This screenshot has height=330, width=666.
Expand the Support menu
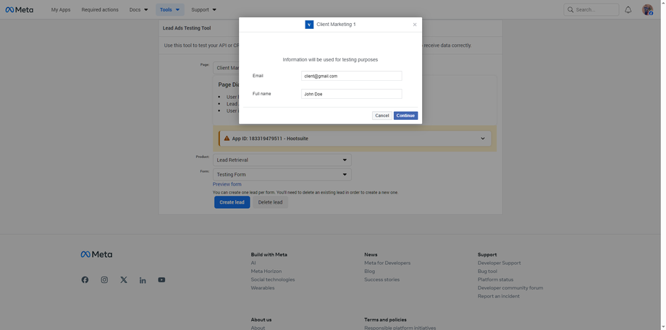point(203,9)
